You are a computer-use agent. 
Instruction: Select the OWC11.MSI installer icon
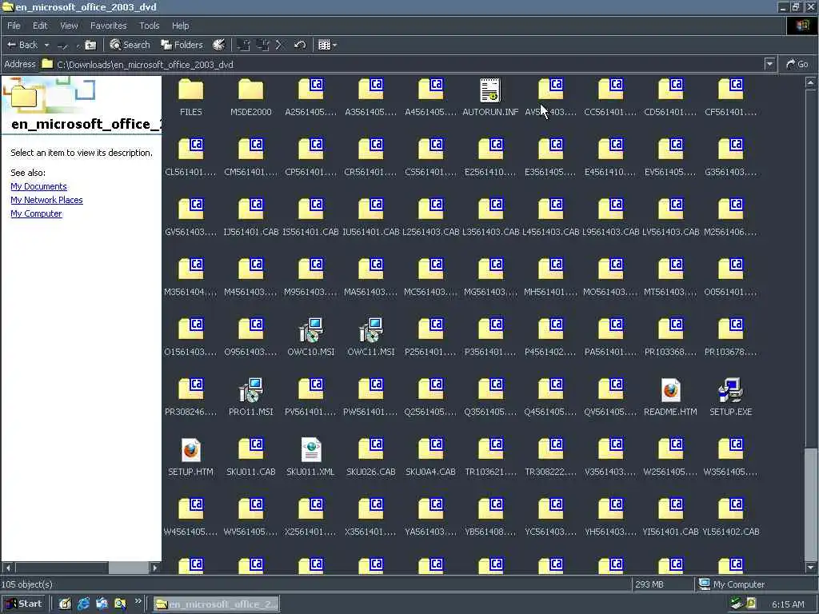371,329
